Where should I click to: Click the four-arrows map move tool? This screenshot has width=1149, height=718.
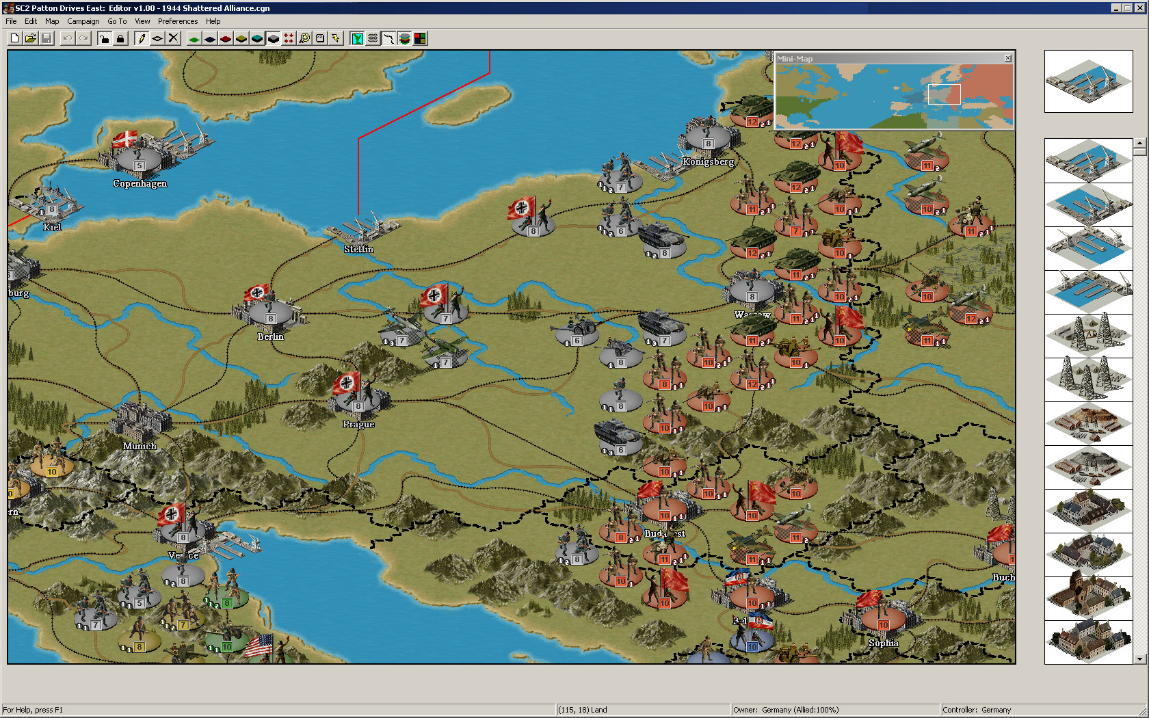coord(289,38)
